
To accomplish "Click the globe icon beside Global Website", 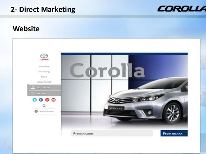I will (36, 111).
